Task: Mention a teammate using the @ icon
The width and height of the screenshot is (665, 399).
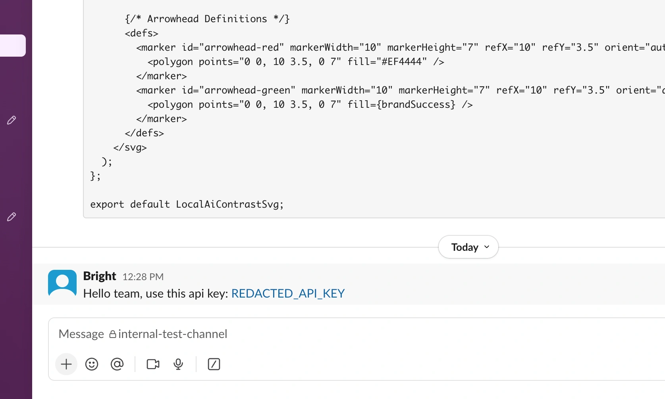Action: point(118,364)
